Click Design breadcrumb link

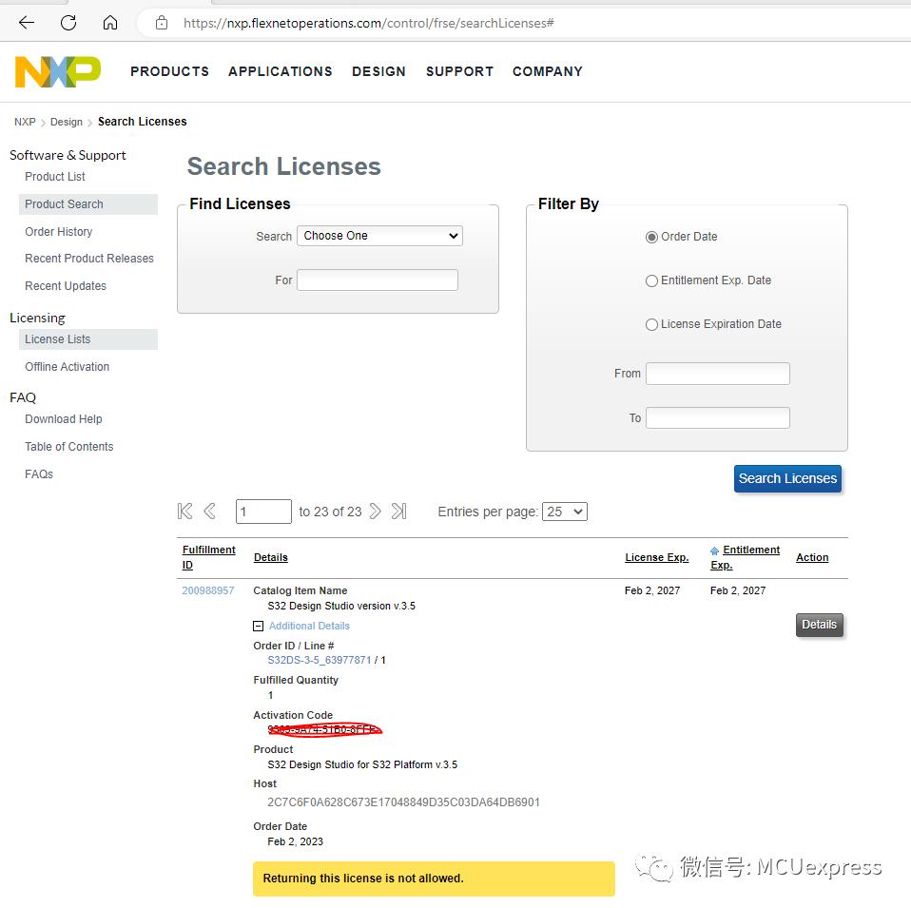pos(67,122)
